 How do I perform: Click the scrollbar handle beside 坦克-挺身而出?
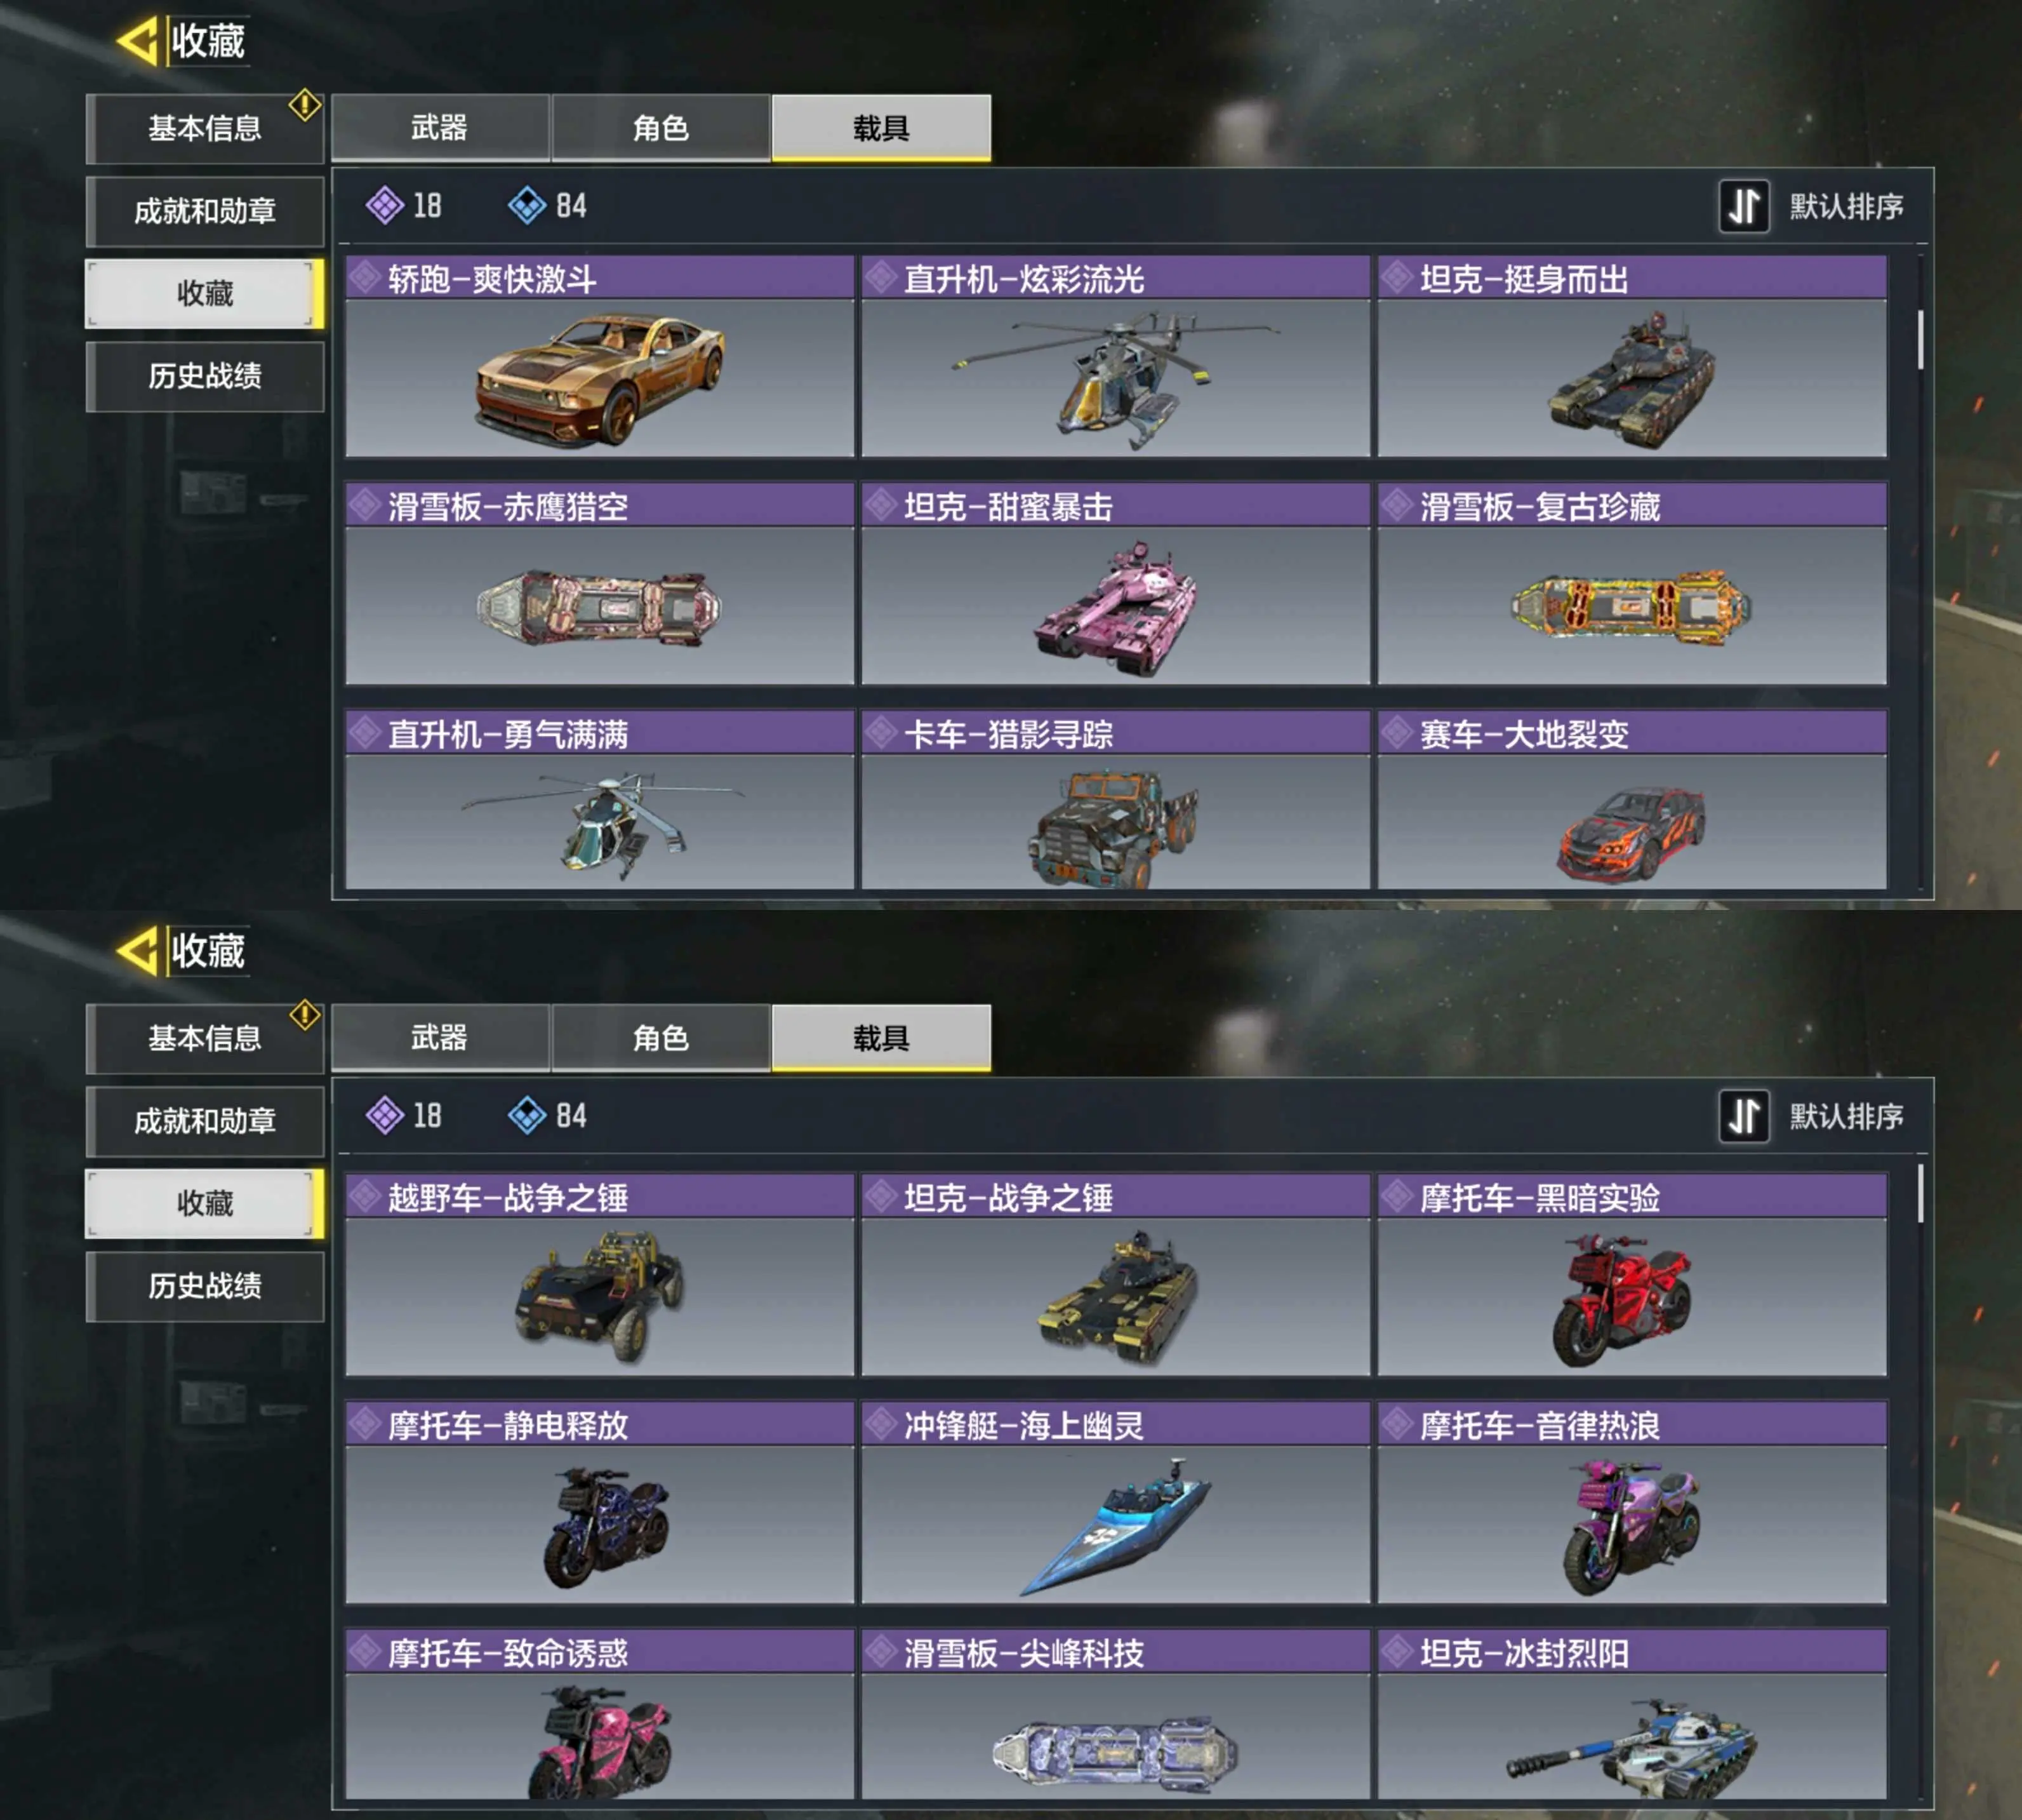(1921, 340)
